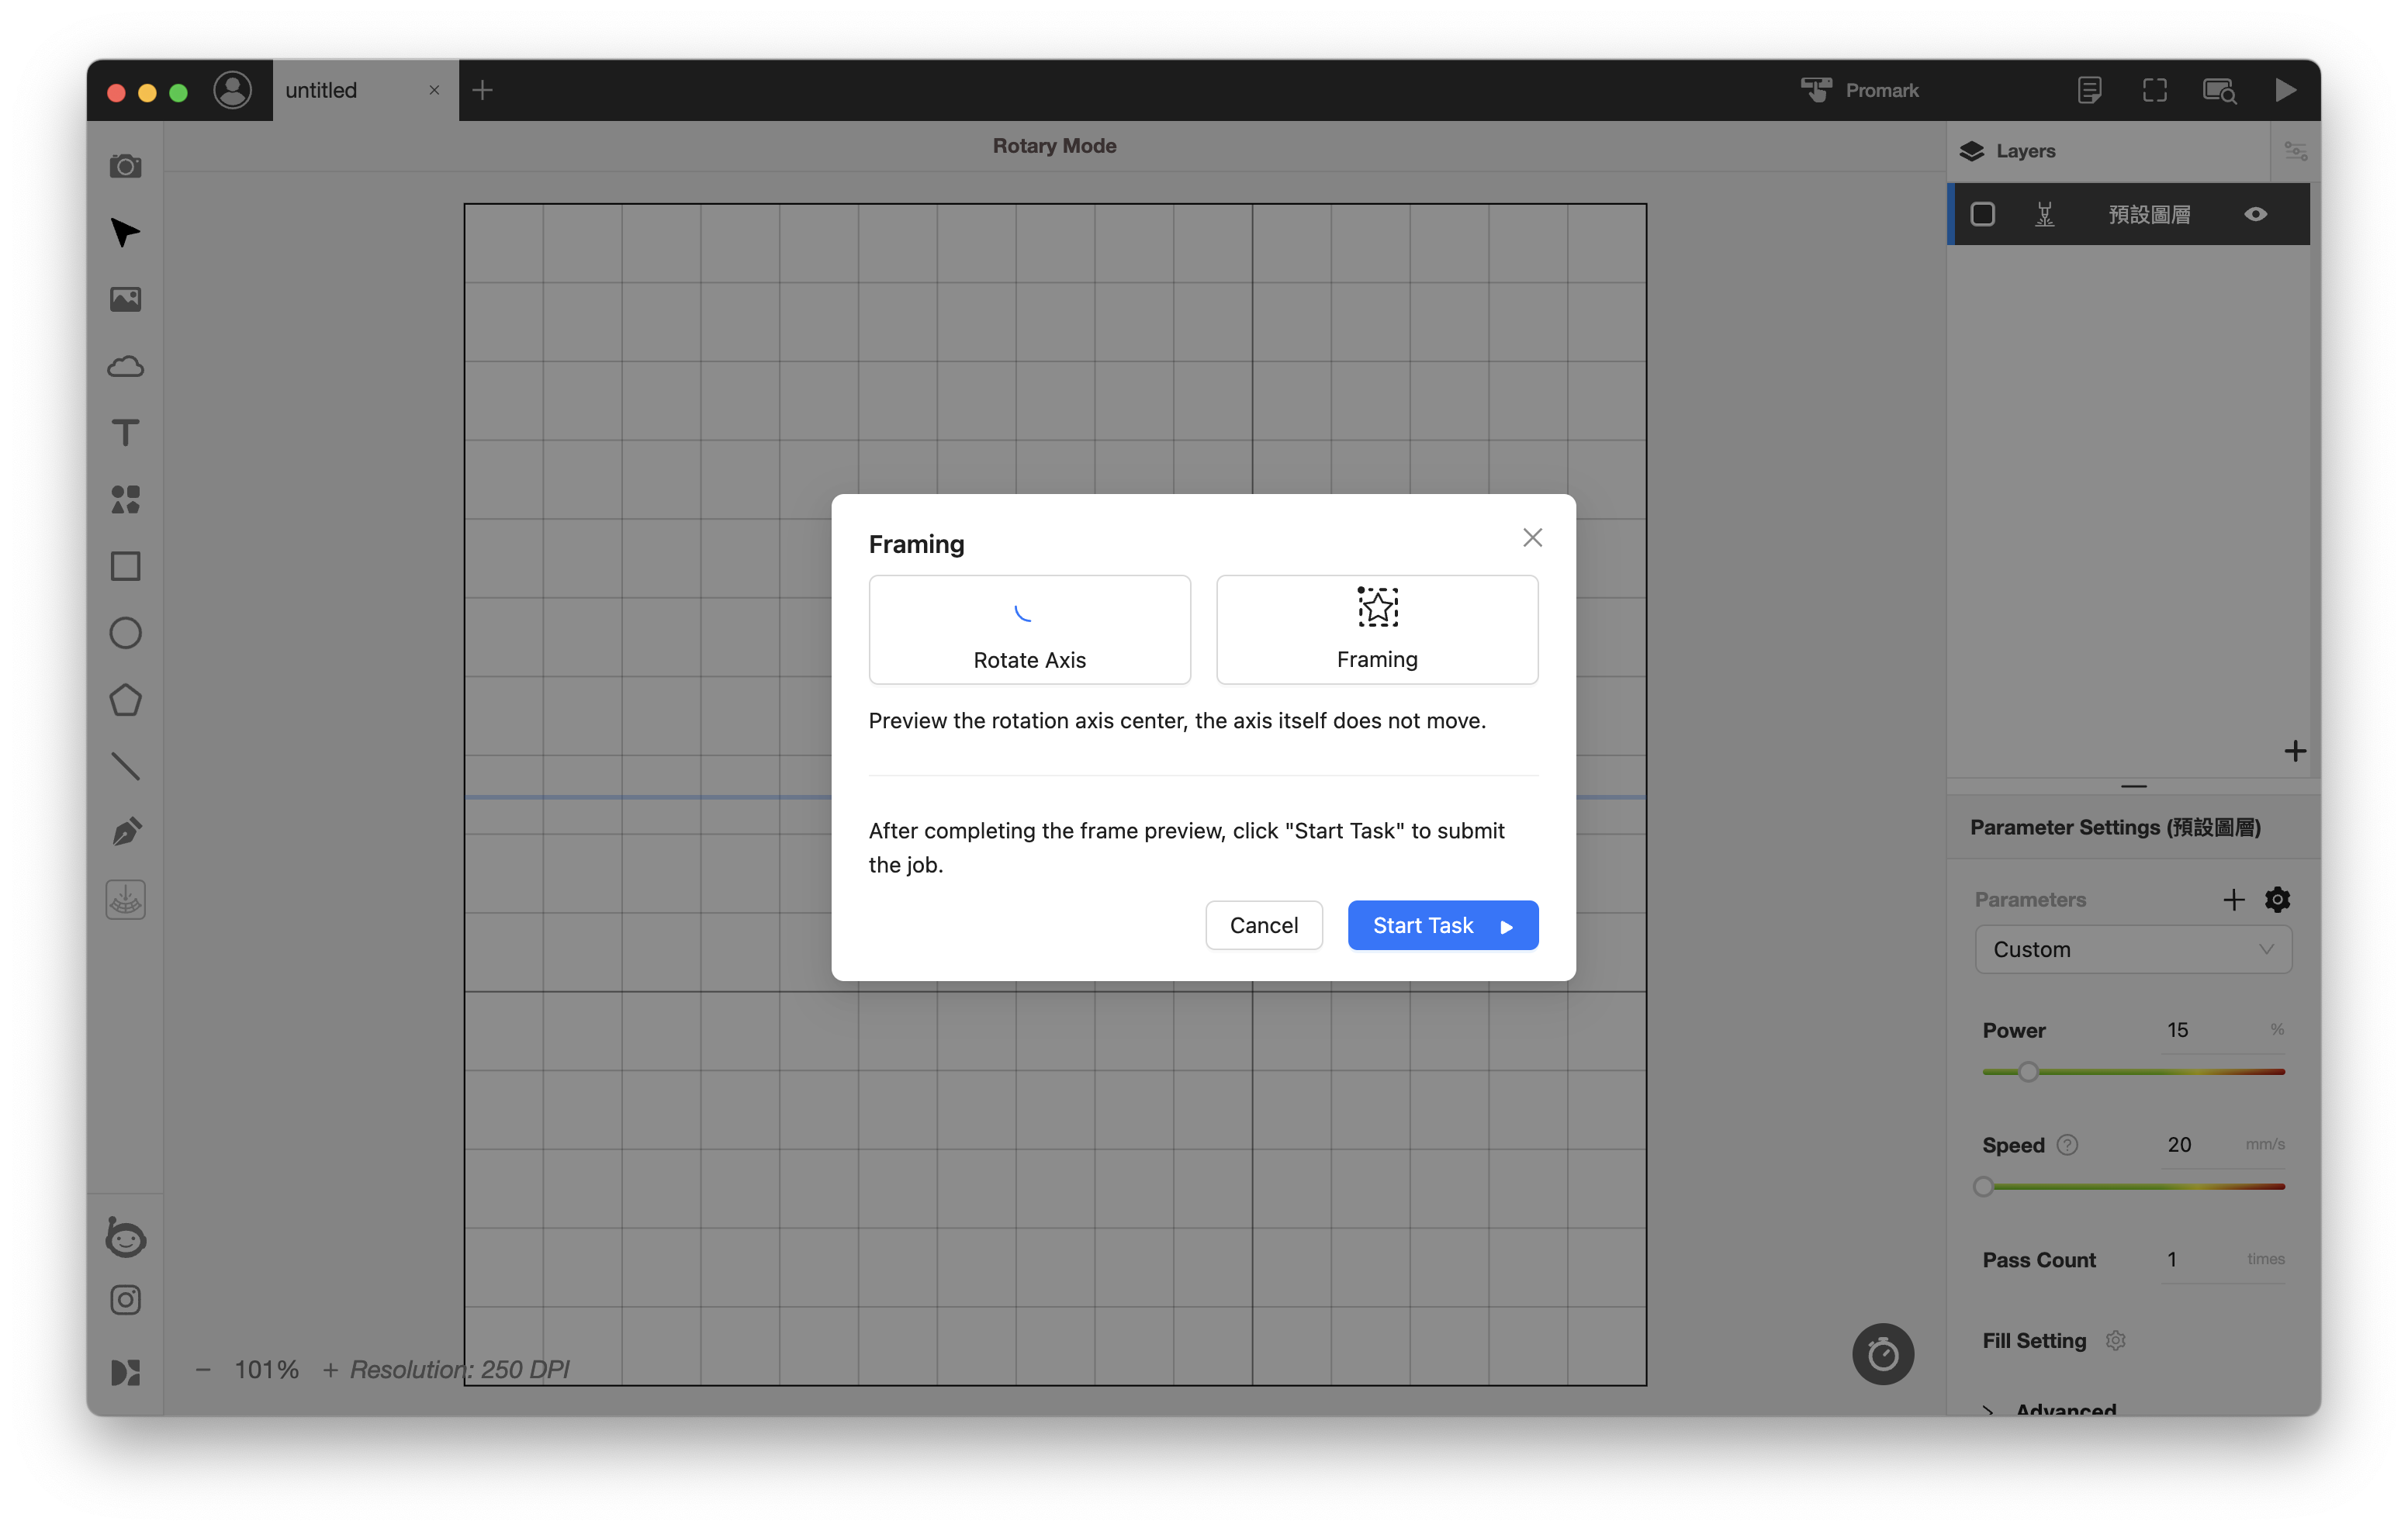The image size is (2408, 1531).
Task: Click the 預設圖層 layer name
Action: pos(2150,214)
